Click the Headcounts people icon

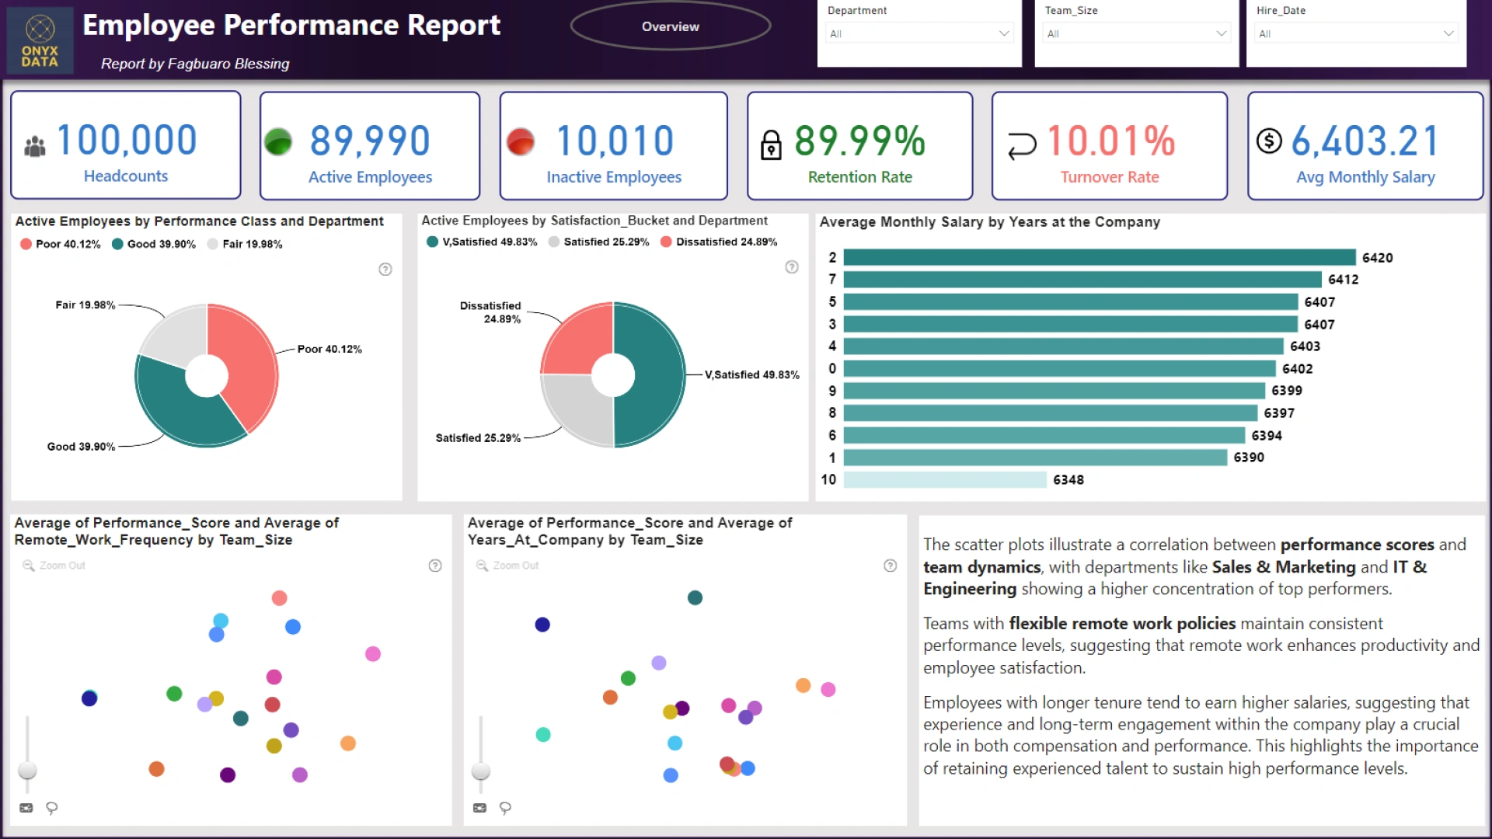[35, 146]
